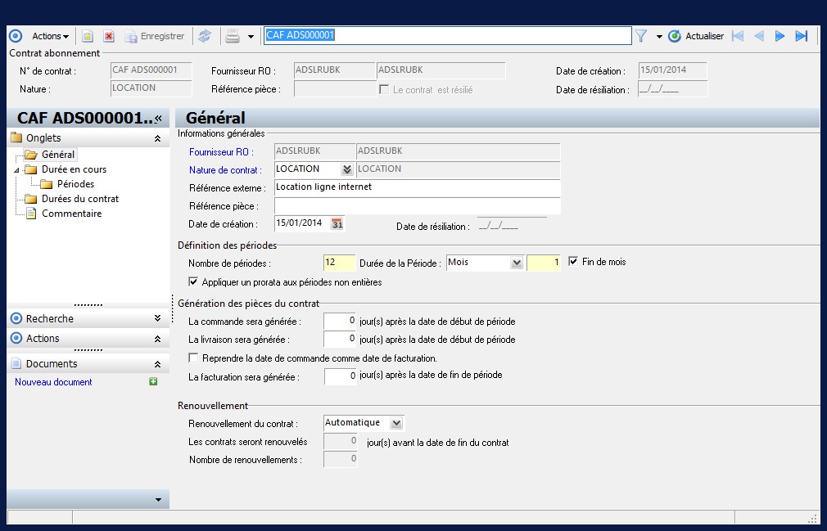Click the Actualiser button
The image size is (827, 531).
[x=696, y=36]
